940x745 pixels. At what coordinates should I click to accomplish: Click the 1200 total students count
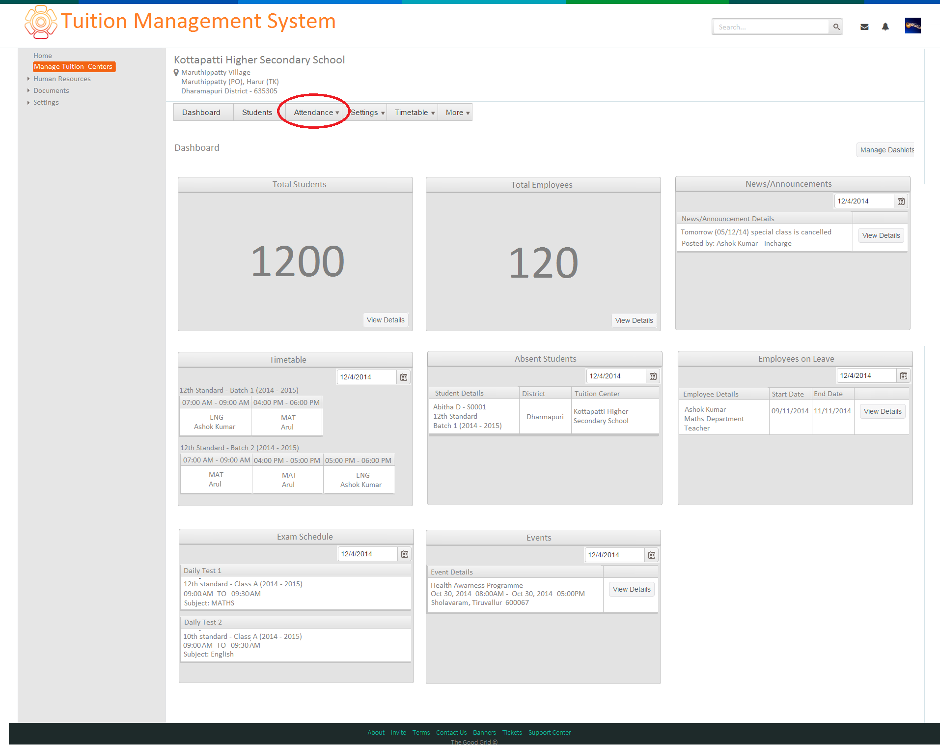tap(298, 261)
